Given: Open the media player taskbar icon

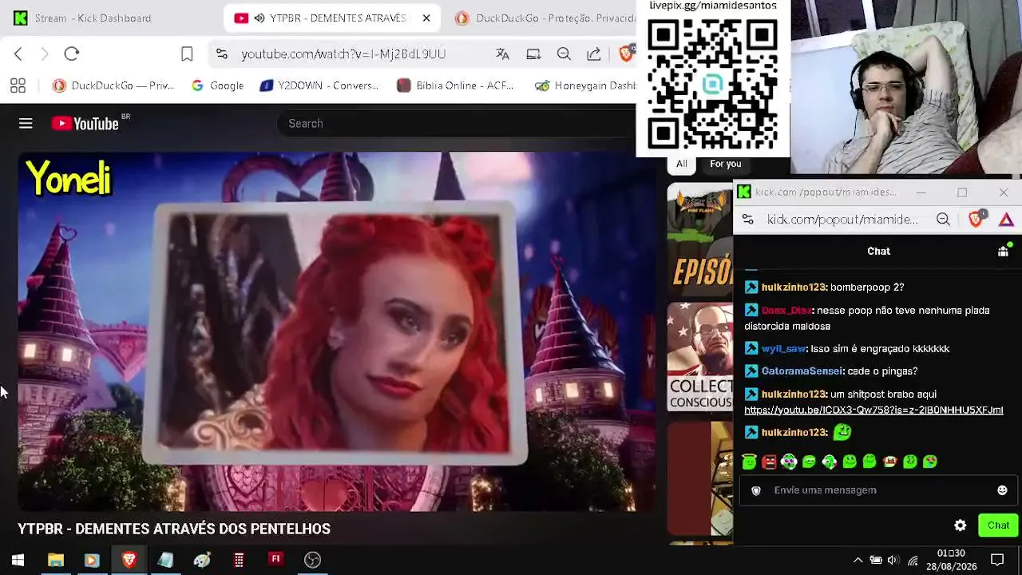Looking at the screenshot, I should coord(92,560).
